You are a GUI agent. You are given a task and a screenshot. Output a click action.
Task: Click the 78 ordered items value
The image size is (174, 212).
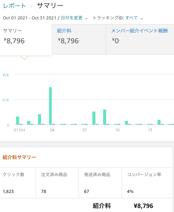pyautogui.click(x=44, y=192)
